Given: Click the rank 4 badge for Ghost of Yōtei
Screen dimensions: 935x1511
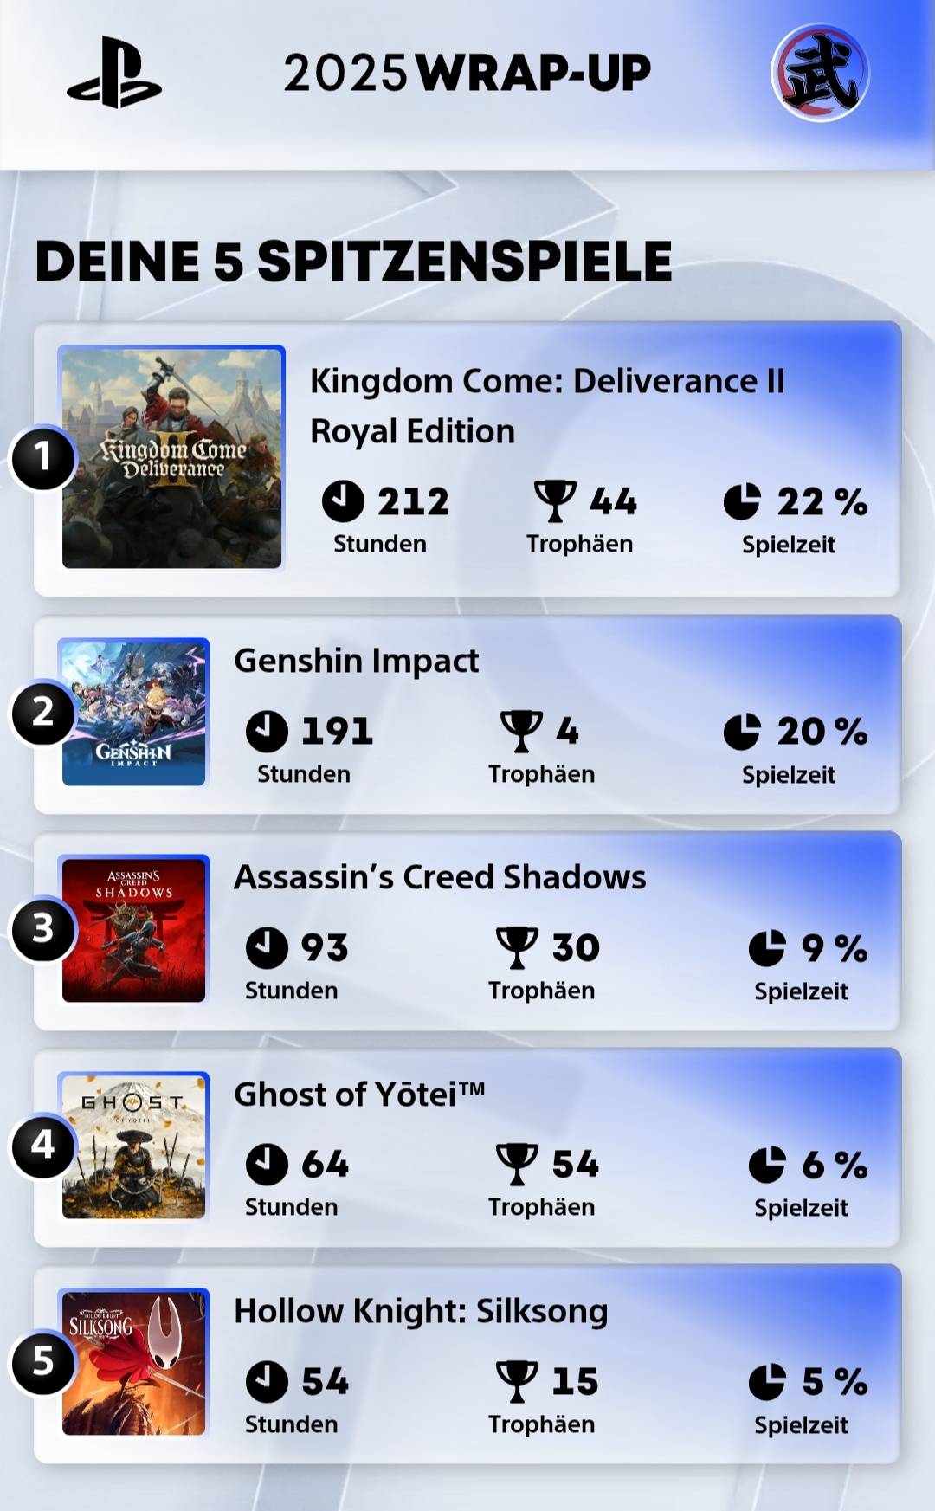Looking at the screenshot, I should coord(42,1146).
